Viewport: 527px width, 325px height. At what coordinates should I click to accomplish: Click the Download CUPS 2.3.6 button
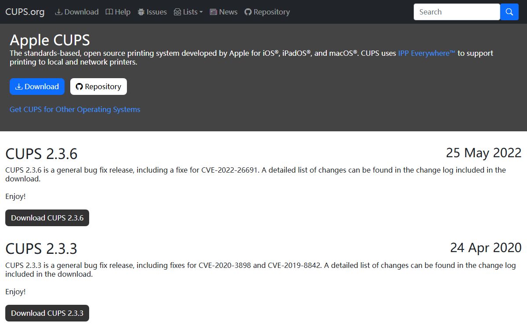click(x=47, y=218)
